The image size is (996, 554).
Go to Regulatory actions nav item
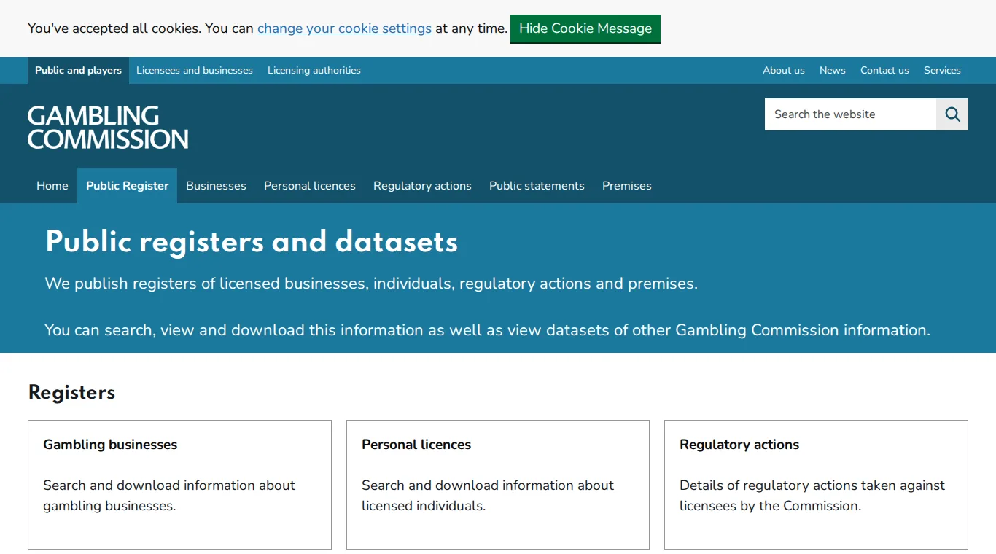tap(422, 186)
